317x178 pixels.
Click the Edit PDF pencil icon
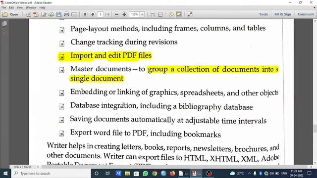coord(44,14)
